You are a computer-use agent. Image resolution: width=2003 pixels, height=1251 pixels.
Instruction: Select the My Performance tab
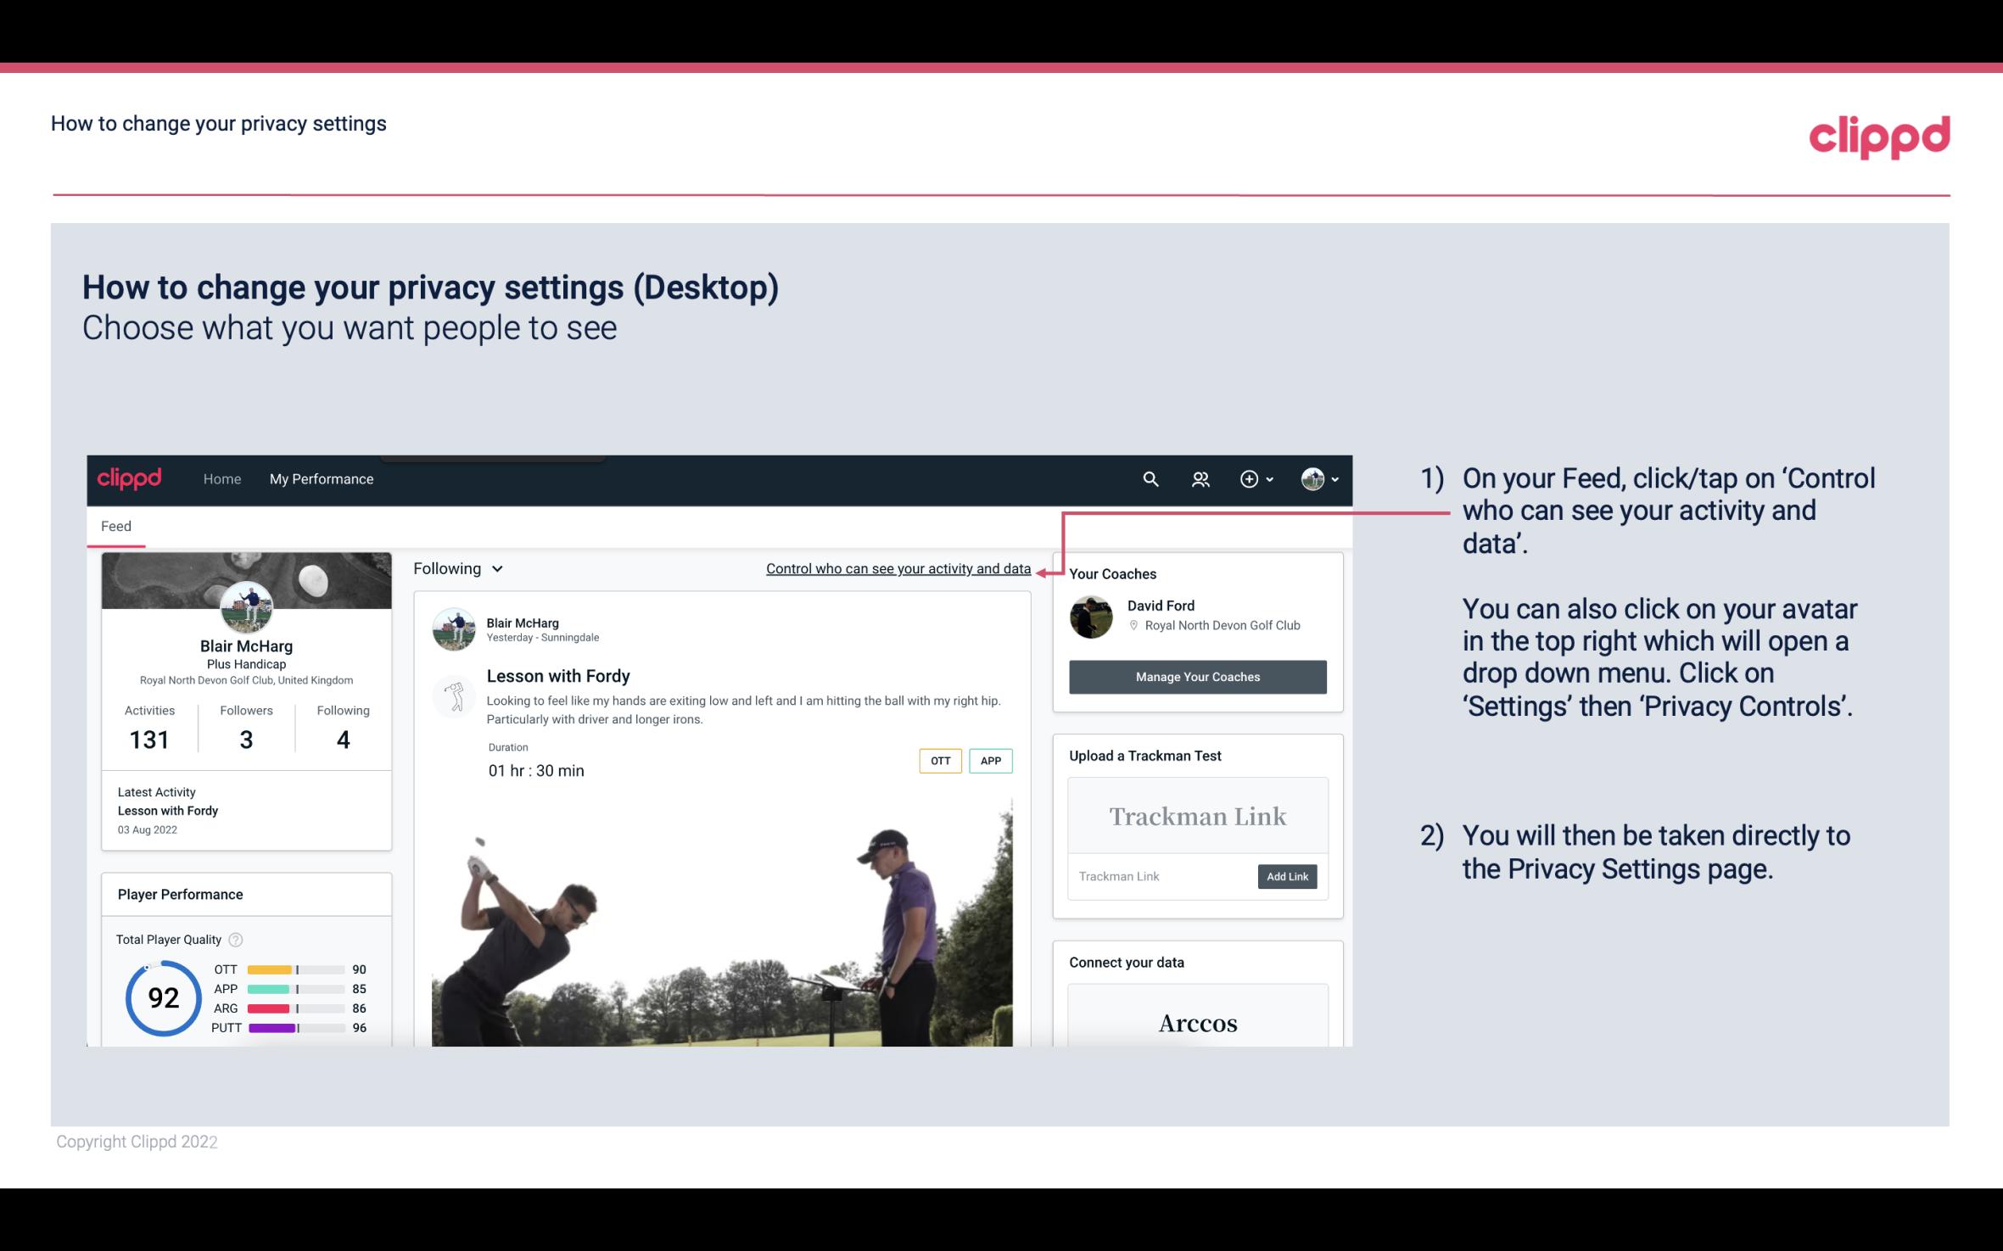[x=320, y=478]
